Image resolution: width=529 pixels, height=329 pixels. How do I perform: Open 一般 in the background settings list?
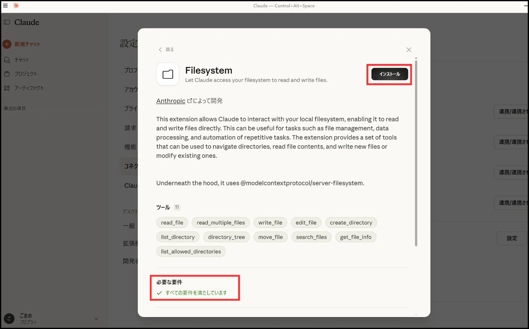[129, 225]
